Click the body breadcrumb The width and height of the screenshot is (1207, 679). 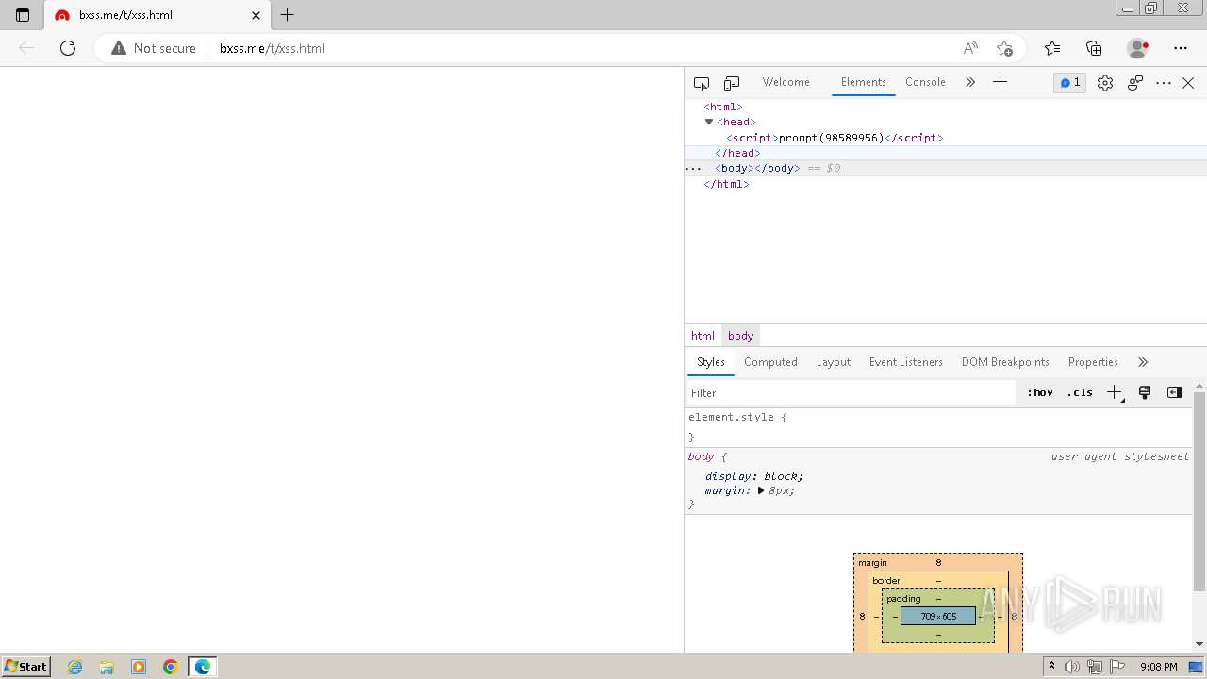[x=740, y=336]
